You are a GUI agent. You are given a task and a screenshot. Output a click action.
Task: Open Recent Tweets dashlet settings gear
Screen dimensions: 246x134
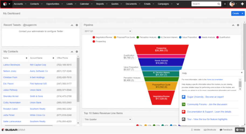tap(77, 25)
